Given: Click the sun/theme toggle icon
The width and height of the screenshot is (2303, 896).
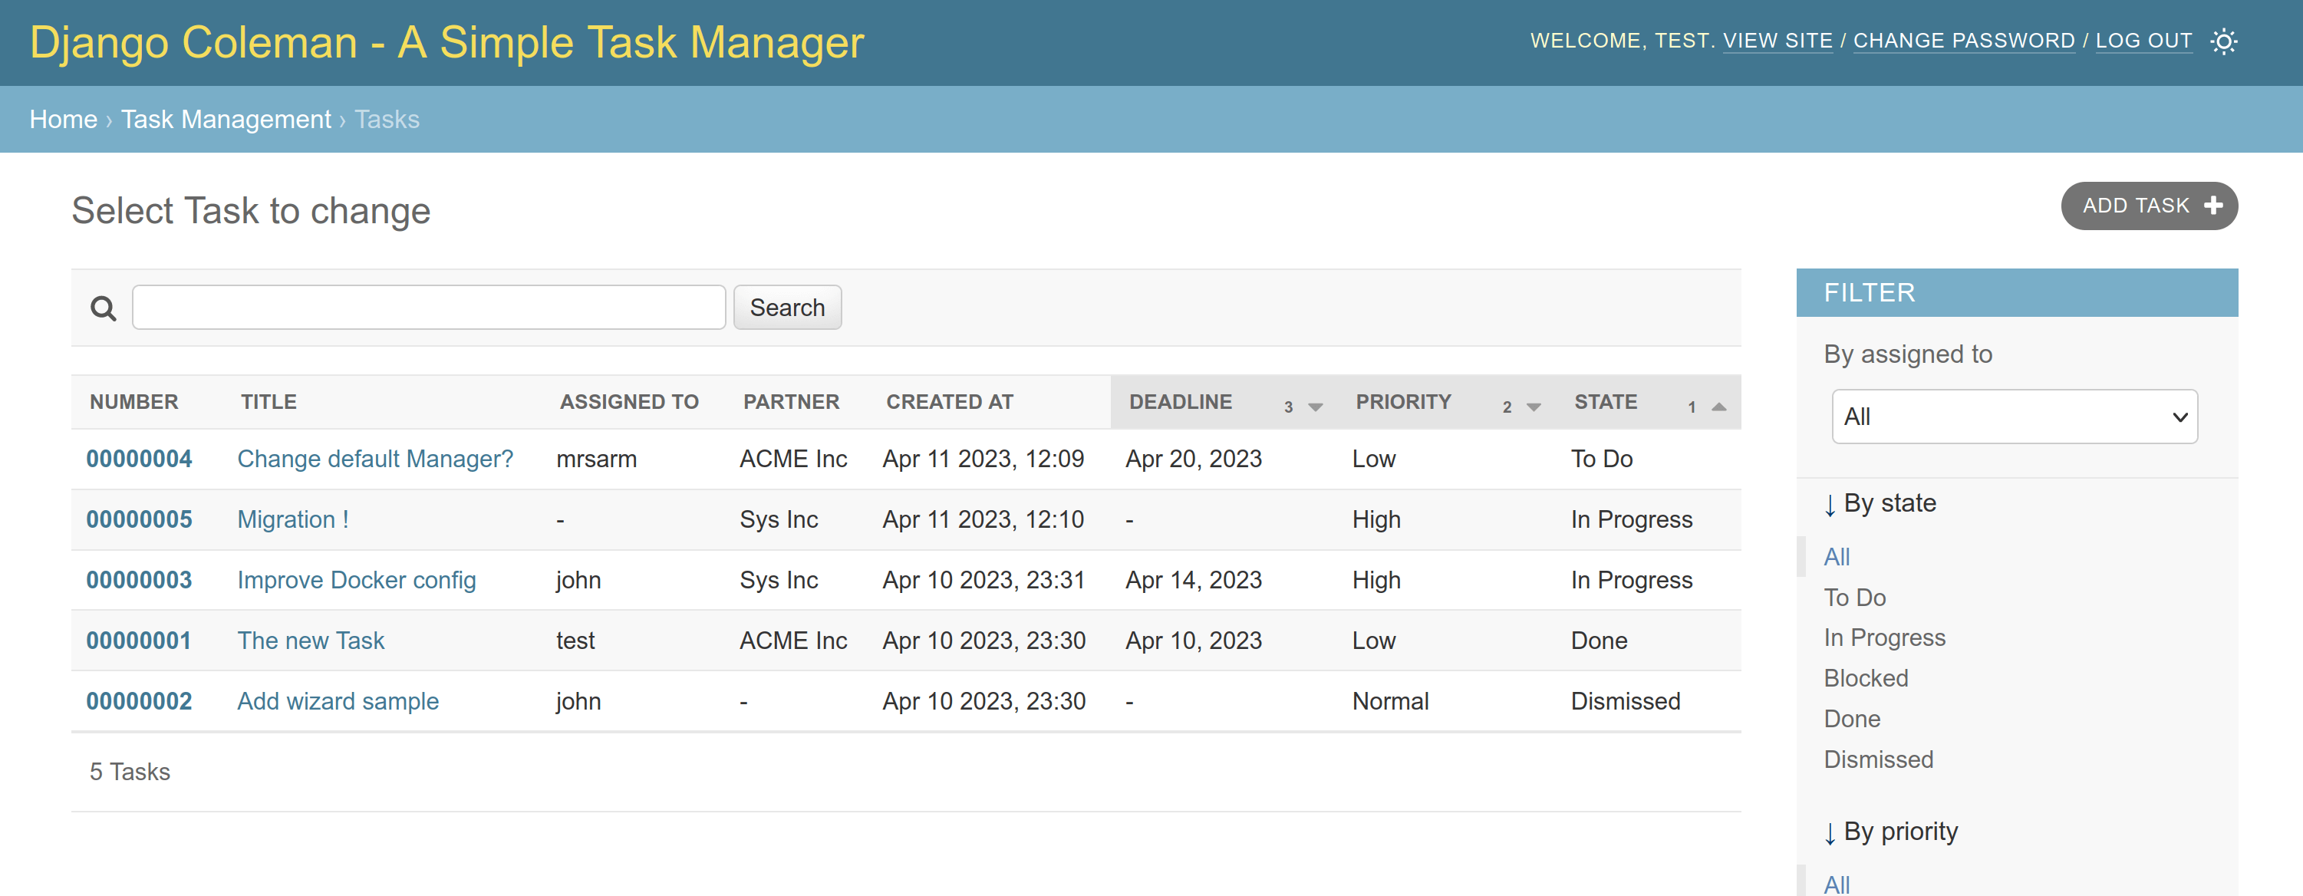Looking at the screenshot, I should point(2226,41).
